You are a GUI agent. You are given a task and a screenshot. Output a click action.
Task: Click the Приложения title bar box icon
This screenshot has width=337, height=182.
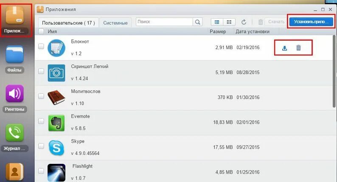(40, 9)
